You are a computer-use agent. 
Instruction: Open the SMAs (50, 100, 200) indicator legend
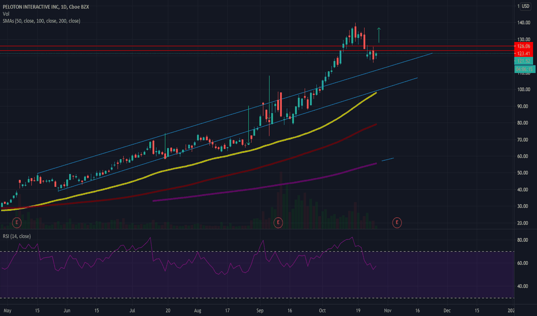click(x=41, y=21)
